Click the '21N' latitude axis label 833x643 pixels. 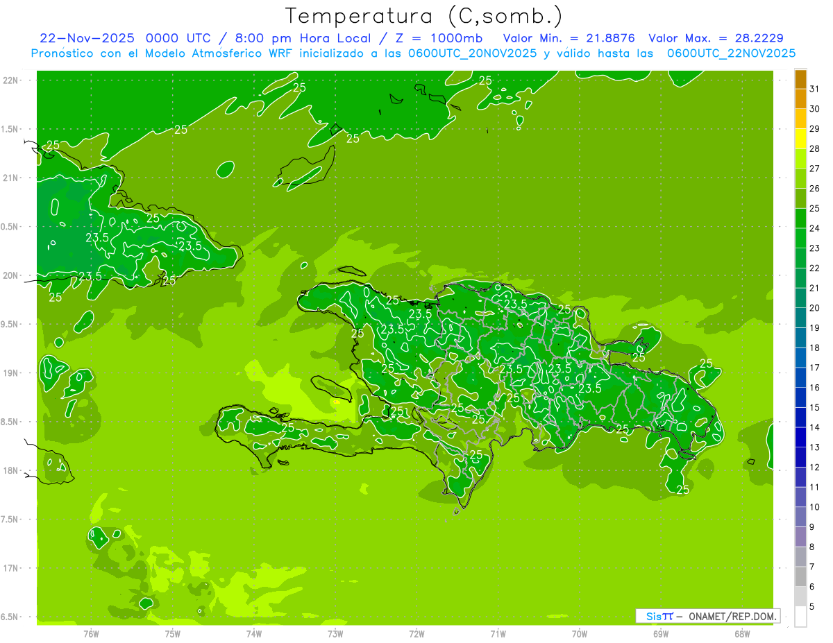[10, 178]
